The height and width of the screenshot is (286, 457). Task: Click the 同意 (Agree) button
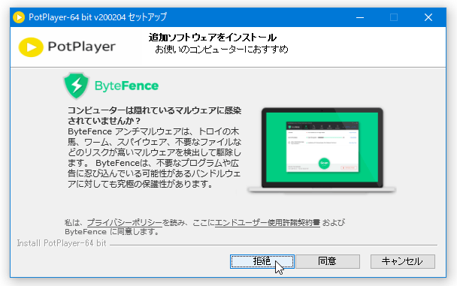pos(328,261)
